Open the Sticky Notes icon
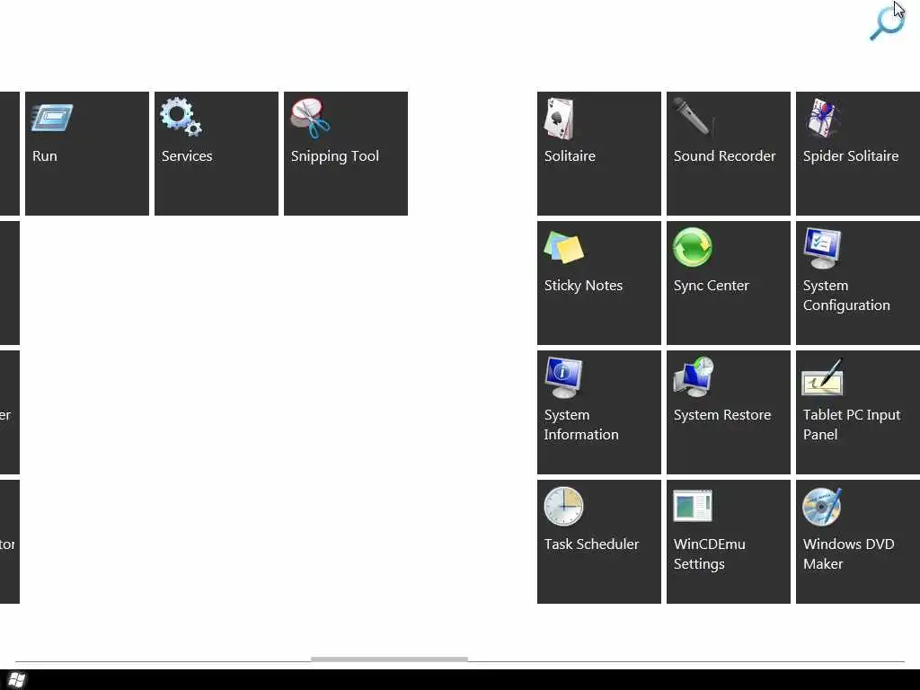The image size is (920, 690). tap(564, 247)
